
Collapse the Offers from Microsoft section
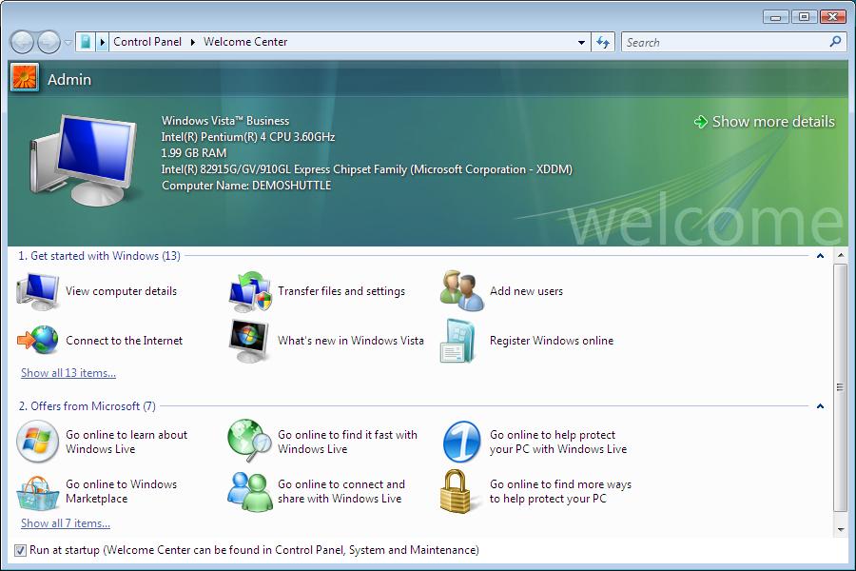pos(820,406)
